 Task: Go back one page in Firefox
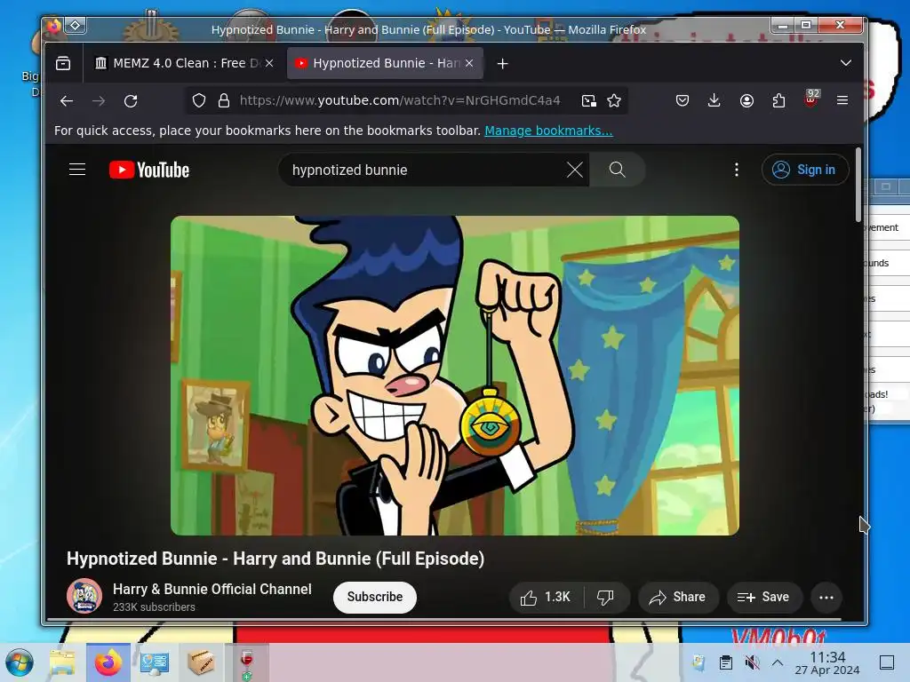(67, 101)
